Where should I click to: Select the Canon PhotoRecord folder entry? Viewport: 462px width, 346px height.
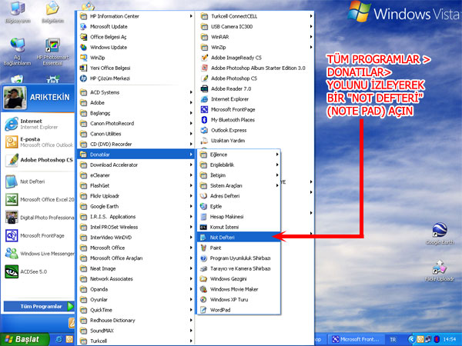(x=136, y=123)
